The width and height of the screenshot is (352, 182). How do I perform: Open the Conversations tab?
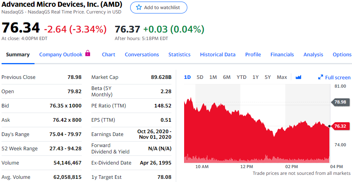tap(142, 55)
